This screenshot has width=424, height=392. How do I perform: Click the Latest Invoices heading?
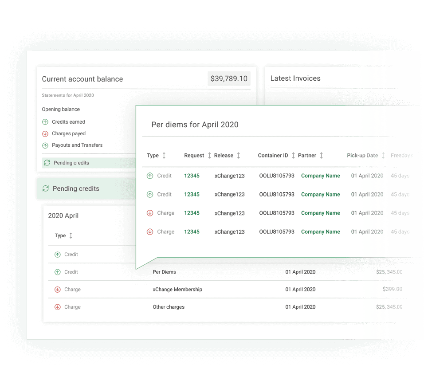coord(295,78)
